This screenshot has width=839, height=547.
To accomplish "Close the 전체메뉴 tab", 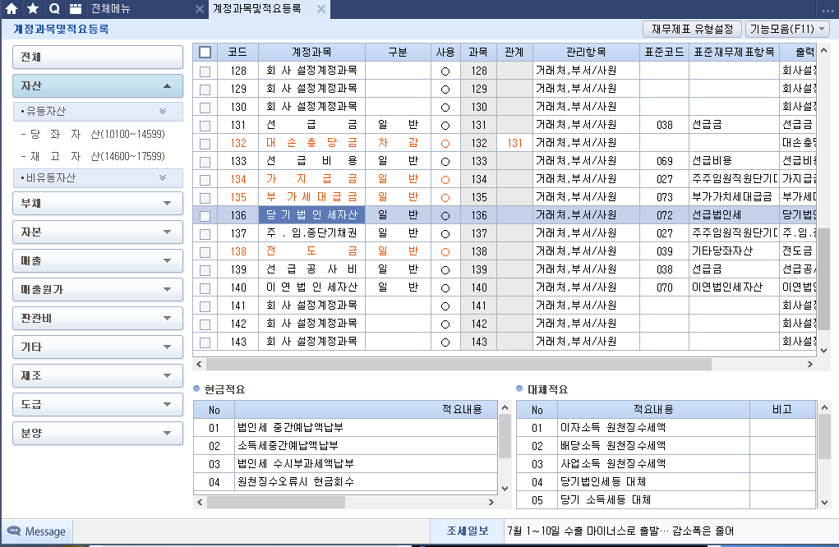I will point(199,9).
